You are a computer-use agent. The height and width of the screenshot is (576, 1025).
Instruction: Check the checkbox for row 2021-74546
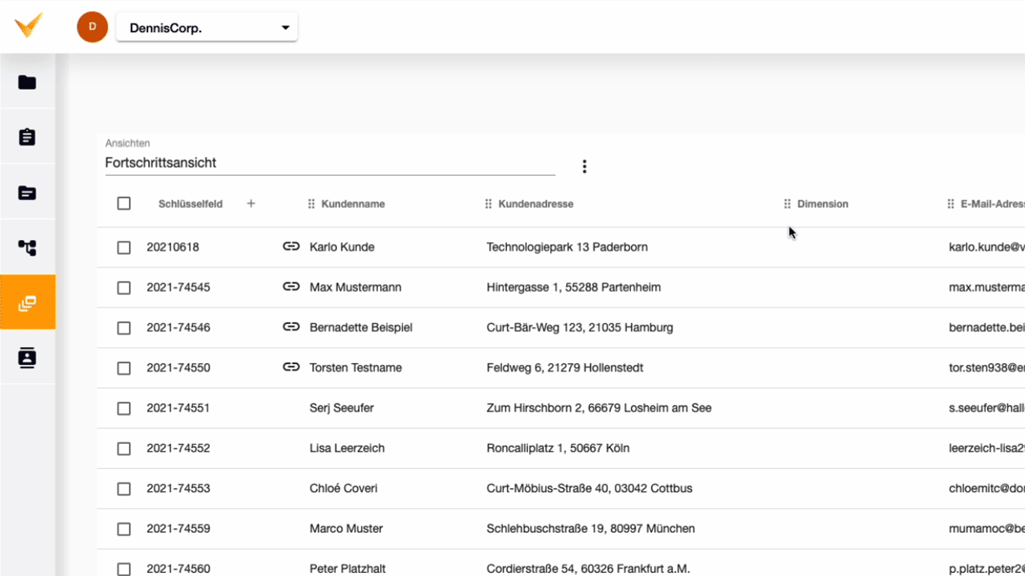pos(123,327)
